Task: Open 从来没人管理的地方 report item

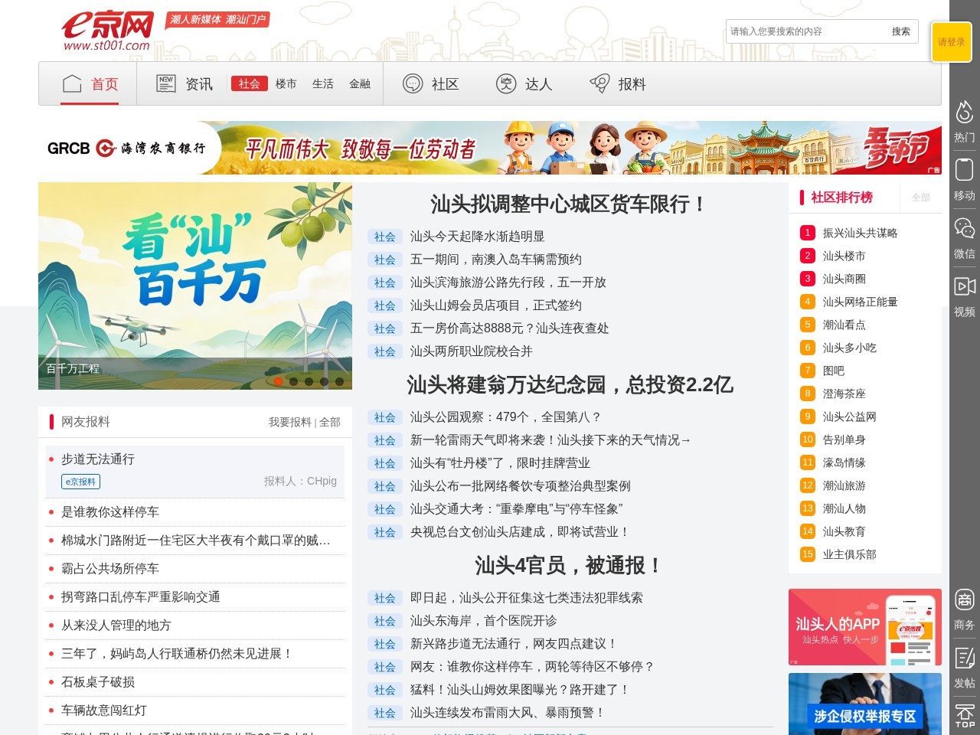Action: tap(116, 626)
